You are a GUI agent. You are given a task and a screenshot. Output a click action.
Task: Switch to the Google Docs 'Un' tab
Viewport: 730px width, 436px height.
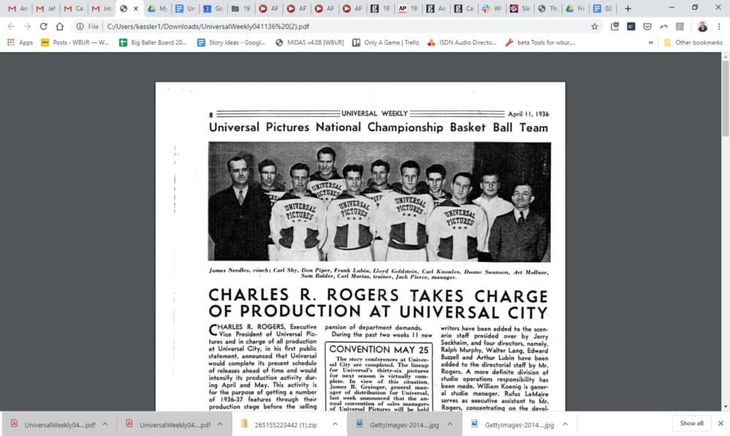pyautogui.click(x=185, y=8)
